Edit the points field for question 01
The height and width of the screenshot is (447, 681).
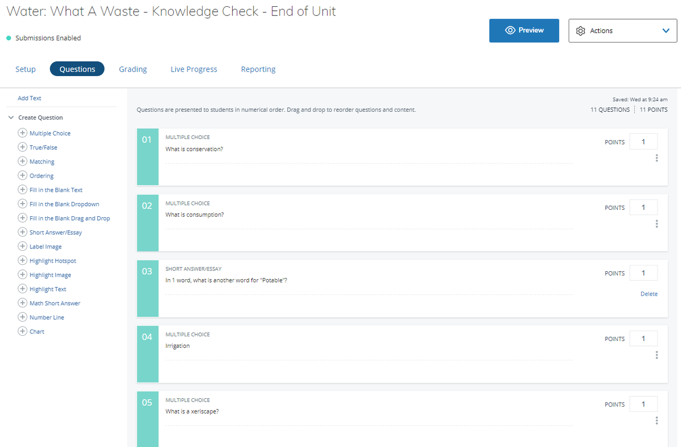pyautogui.click(x=644, y=142)
